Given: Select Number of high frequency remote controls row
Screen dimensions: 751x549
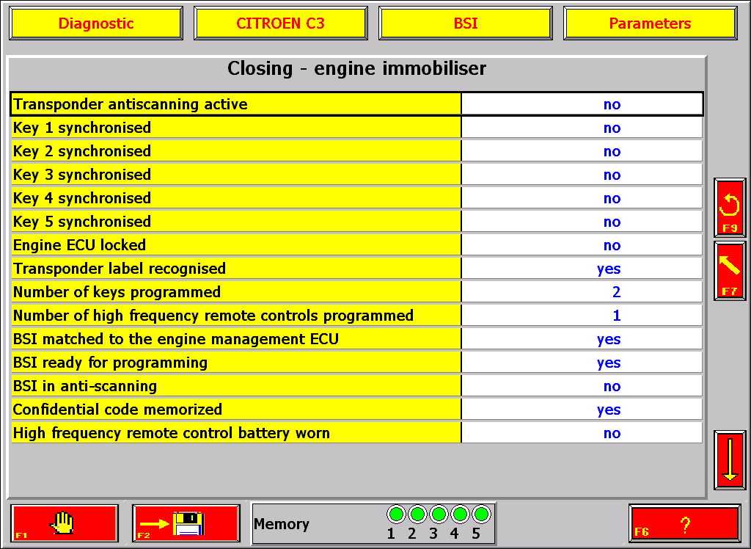Looking at the screenshot, I should coord(357,316).
